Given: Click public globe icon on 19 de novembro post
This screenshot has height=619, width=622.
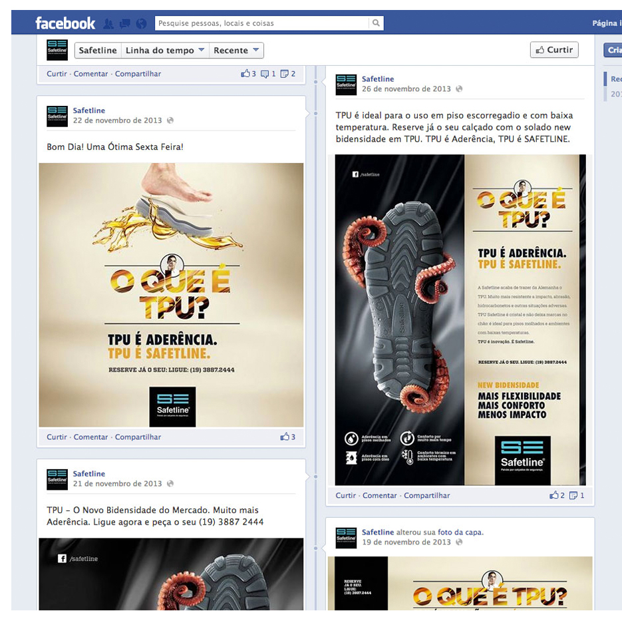Looking at the screenshot, I should coord(459,542).
